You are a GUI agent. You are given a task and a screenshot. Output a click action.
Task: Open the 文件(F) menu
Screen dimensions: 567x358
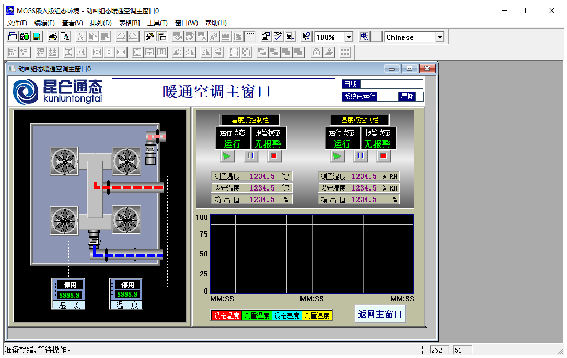coord(17,23)
